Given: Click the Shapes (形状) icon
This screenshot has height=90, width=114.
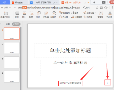Looking at the screenshot, I should pos(38,13).
